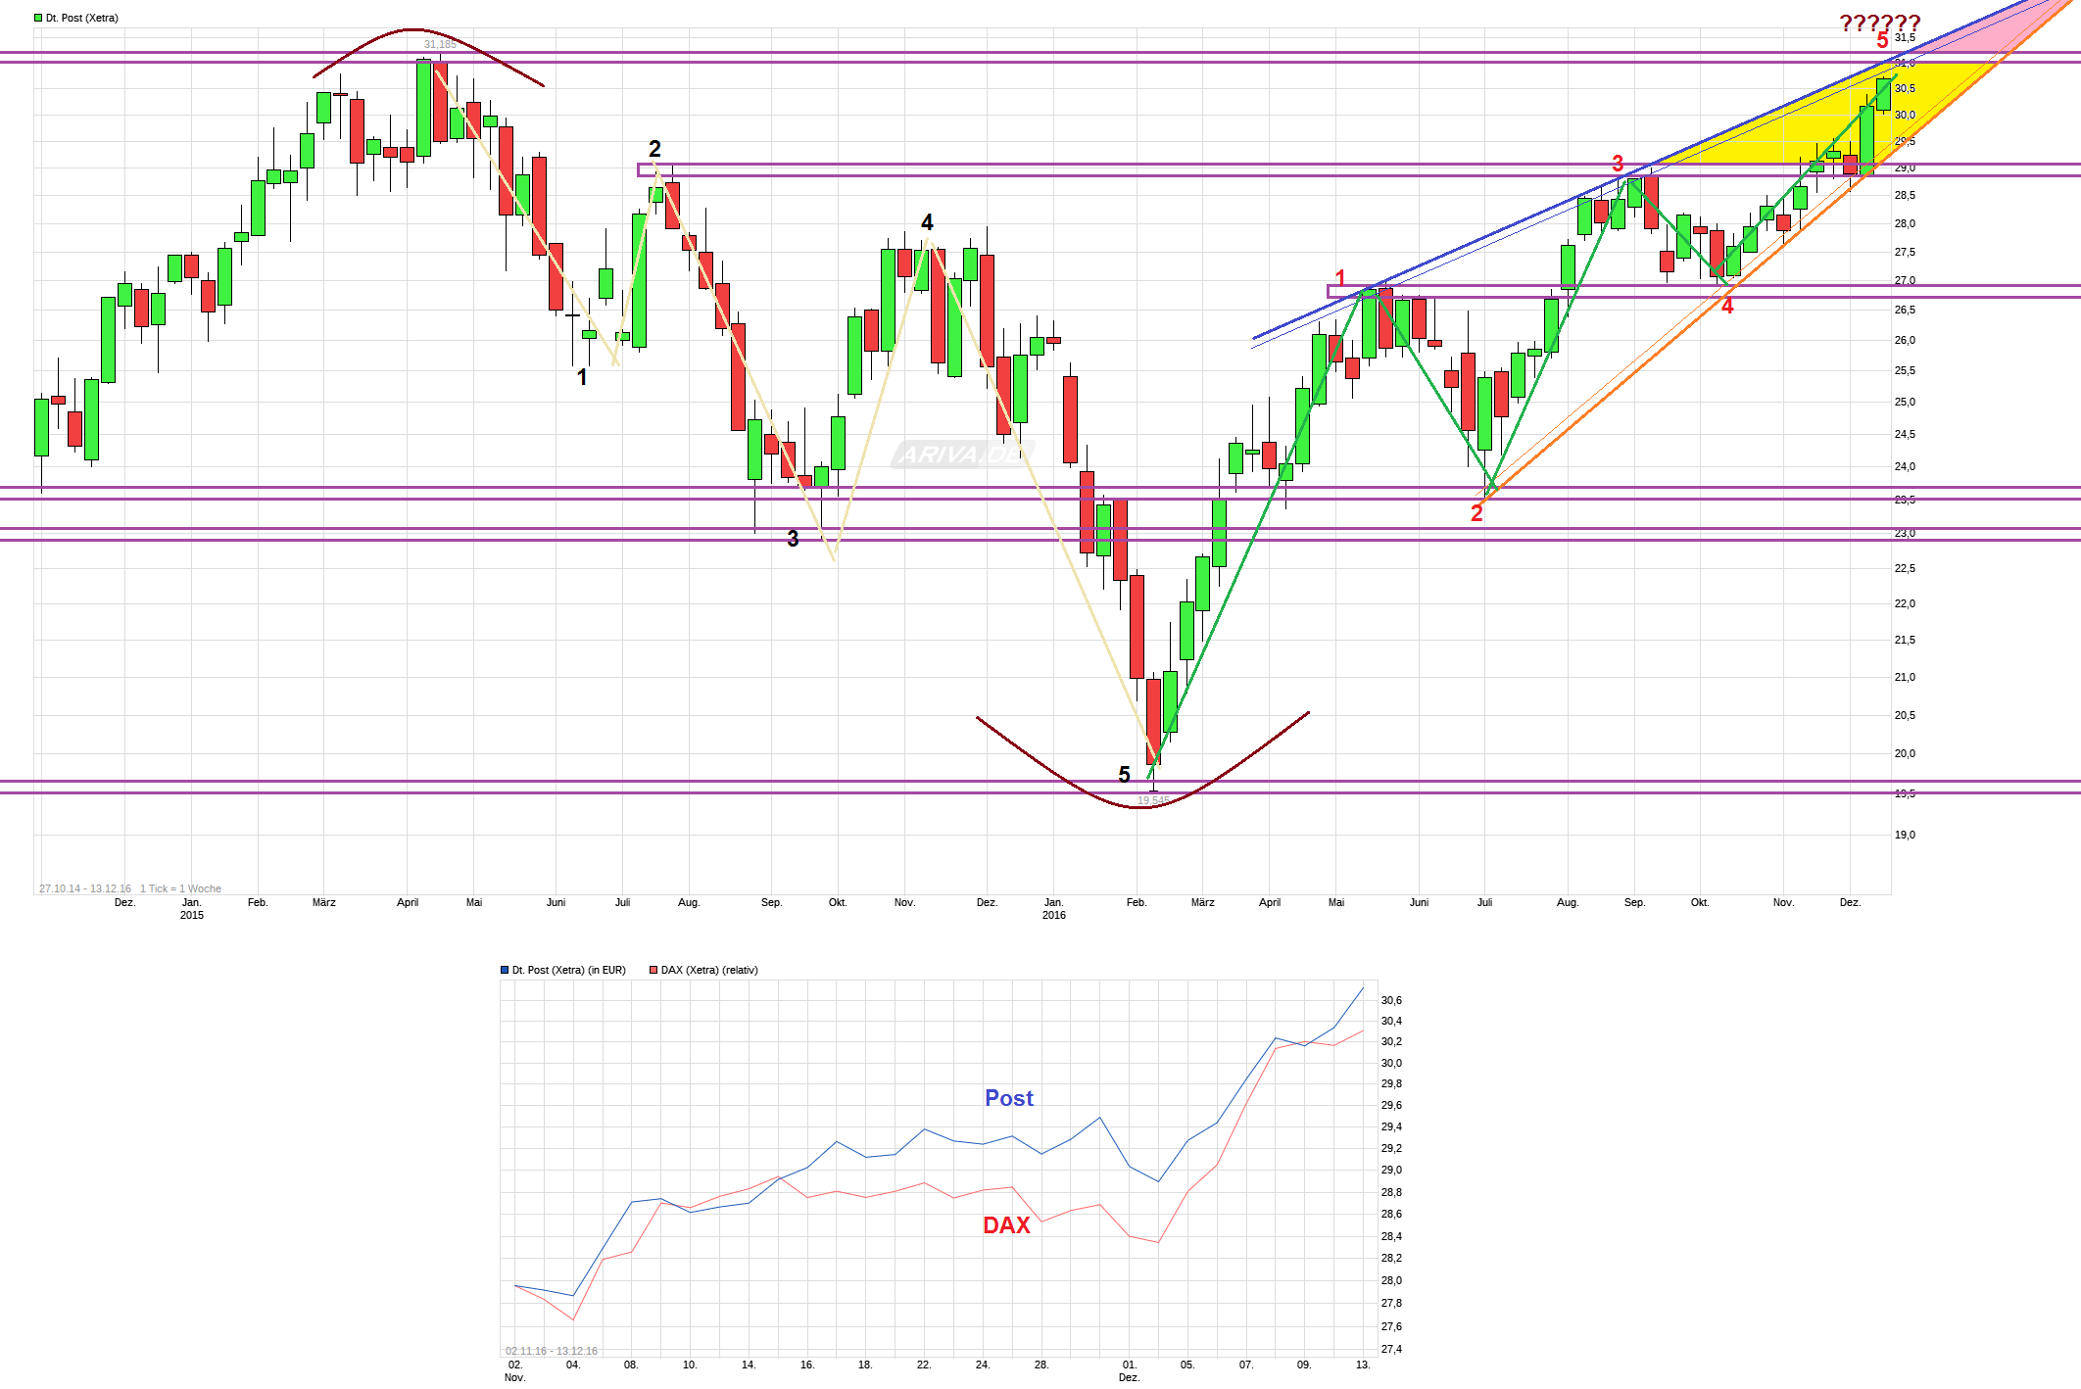Click the 27.10.14 - 13.12.16 date range text
Image resolution: width=2081 pixels, height=1389 pixels.
(85, 888)
